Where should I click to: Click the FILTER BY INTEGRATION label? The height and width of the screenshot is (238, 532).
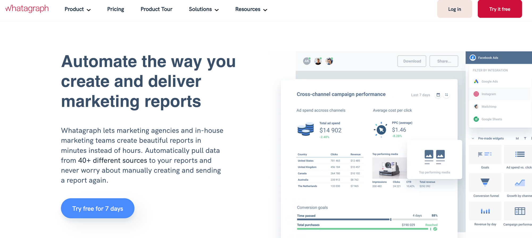click(x=490, y=70)
